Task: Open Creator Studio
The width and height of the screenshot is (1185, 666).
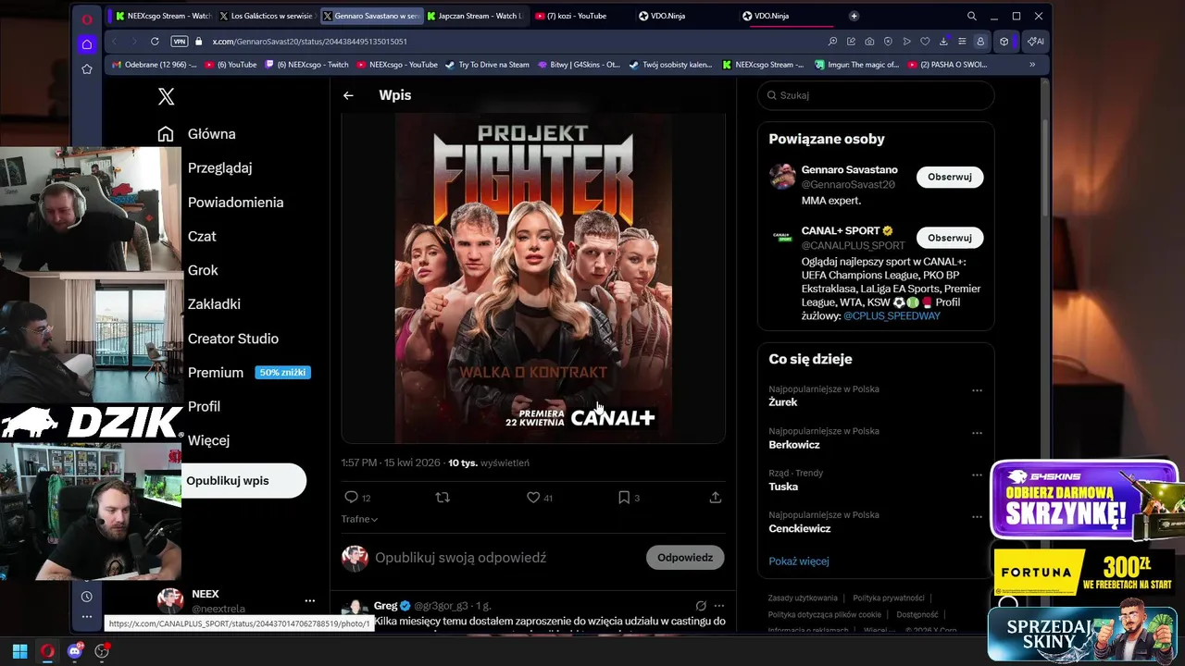Action: click(232, 339)
